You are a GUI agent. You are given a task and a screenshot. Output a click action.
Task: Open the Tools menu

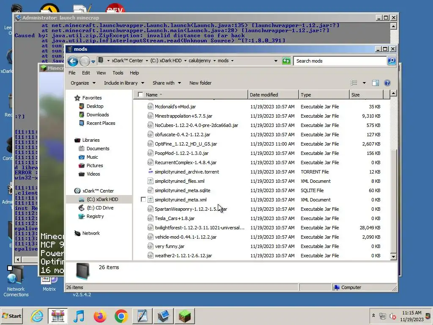point(118,73)
